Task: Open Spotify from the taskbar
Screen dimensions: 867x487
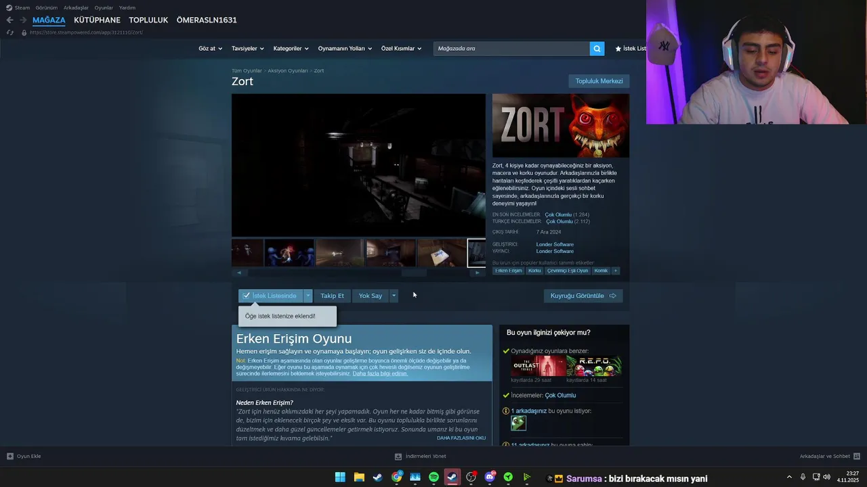Action: tap(434, 478)
